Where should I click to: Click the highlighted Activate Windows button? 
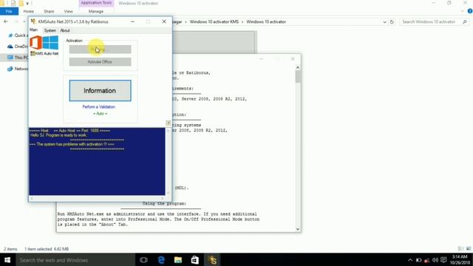100,50
